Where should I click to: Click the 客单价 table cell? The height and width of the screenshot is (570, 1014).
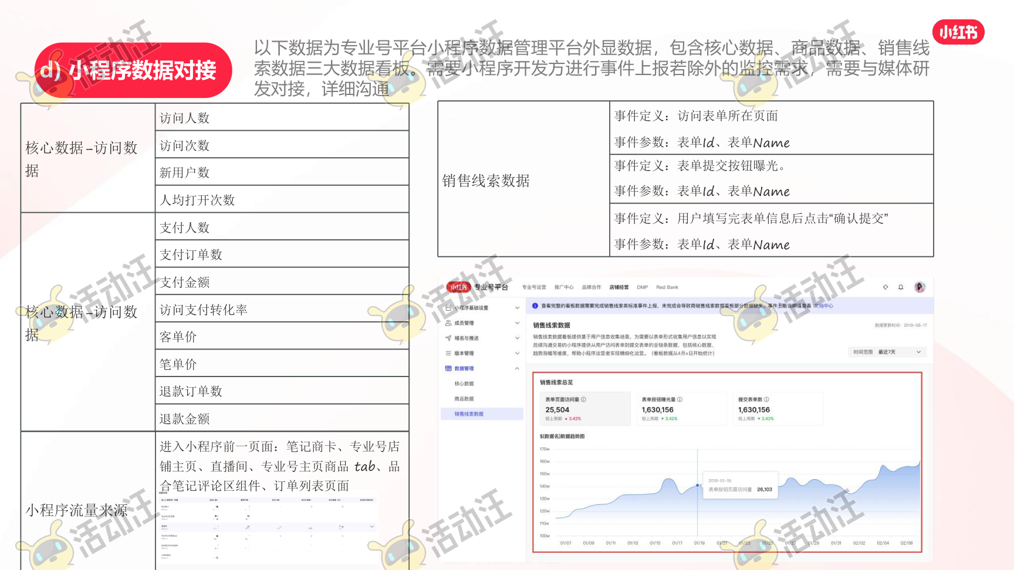pyautogui.click(x=282, y=336)
